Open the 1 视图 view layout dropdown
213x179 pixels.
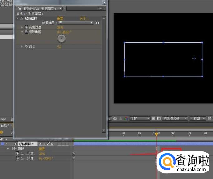197,118
